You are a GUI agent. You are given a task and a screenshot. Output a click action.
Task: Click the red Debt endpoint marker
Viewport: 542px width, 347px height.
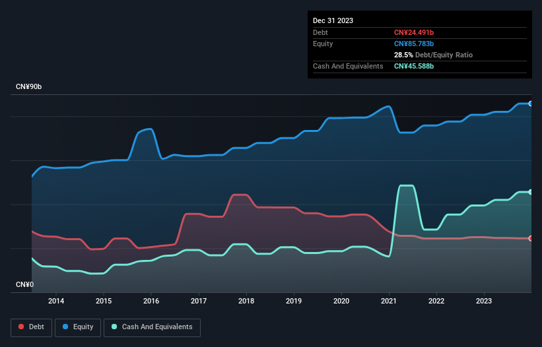[531, 238]
